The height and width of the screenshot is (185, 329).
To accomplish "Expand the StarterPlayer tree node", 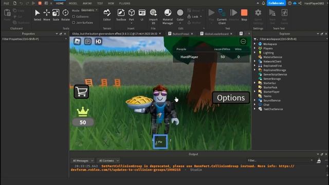I will (255, 91).
